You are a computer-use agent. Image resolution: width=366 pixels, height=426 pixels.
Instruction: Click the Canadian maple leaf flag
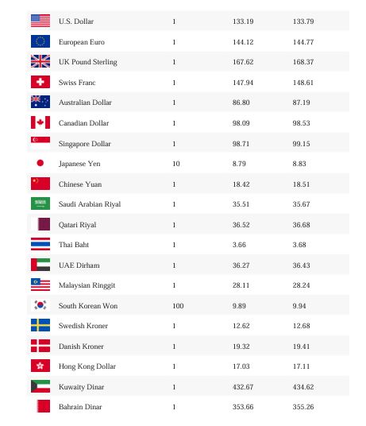(x=40, y=122)
